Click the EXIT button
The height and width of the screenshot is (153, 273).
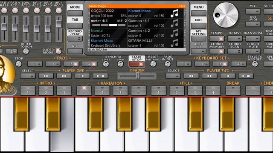pos(199,26)
